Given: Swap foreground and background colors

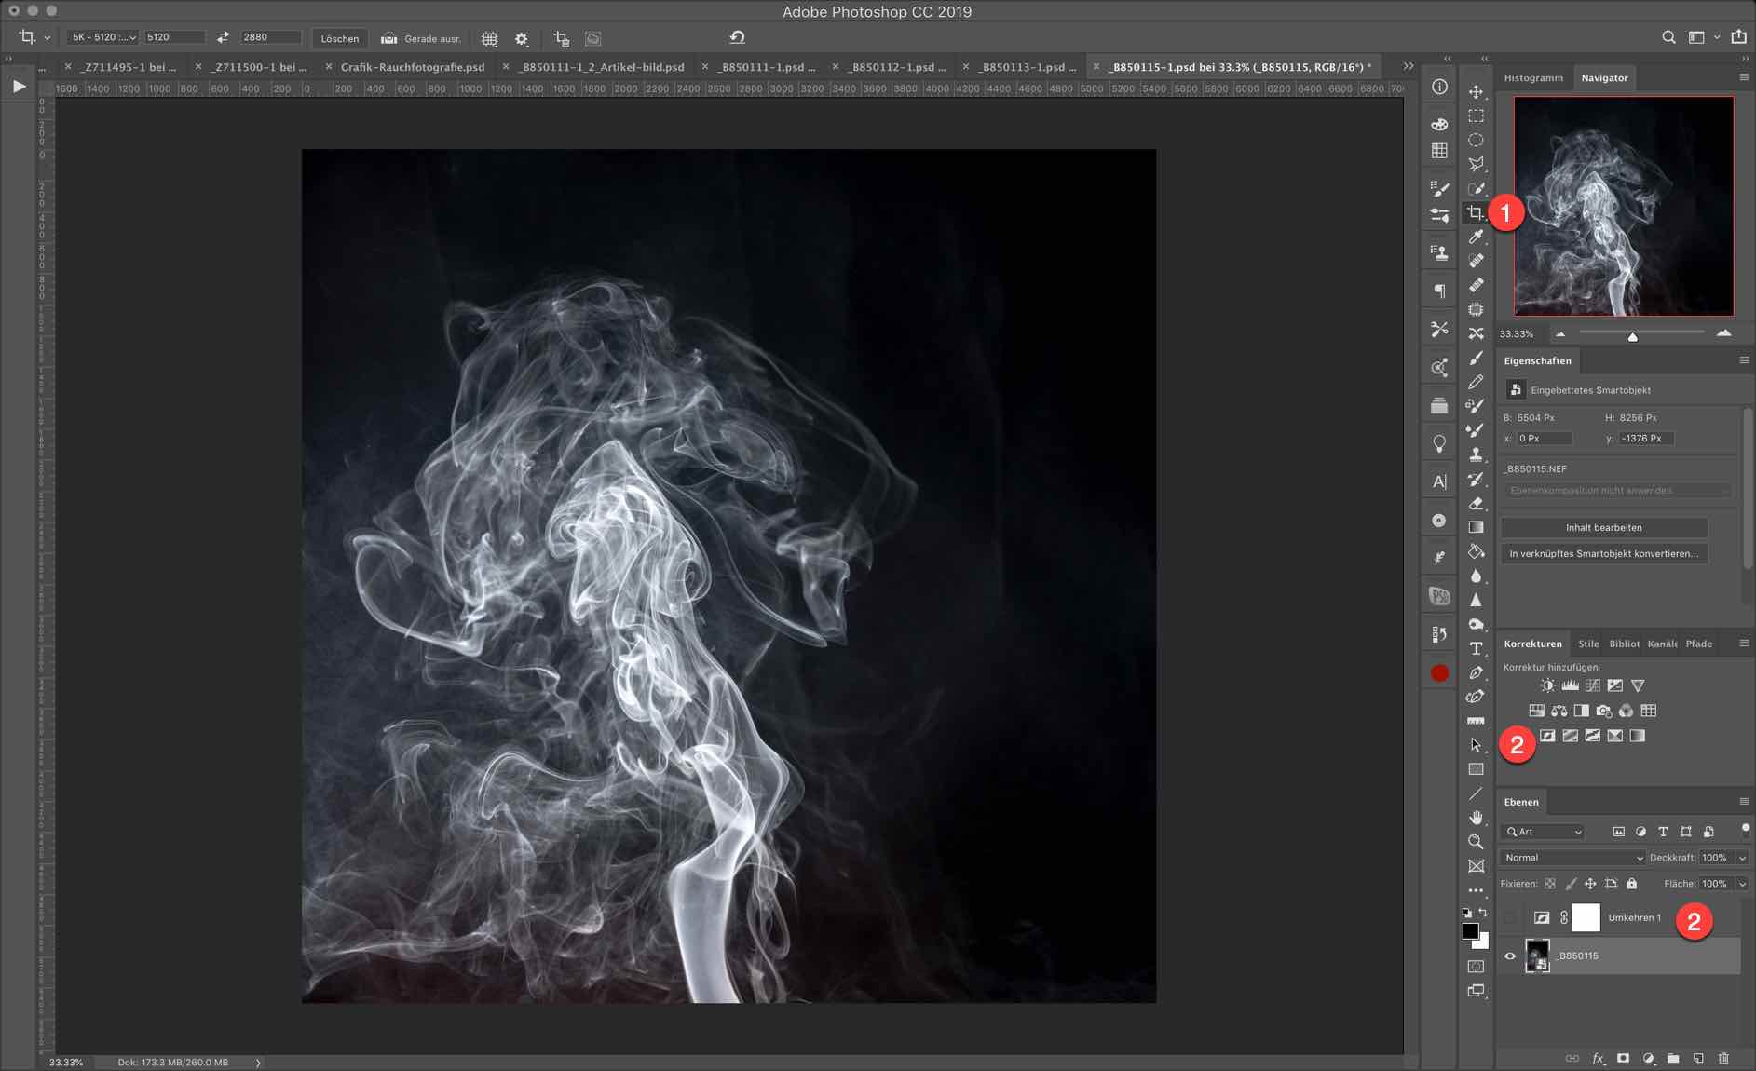Looking at the screenshot, I should click(1483, 913).
